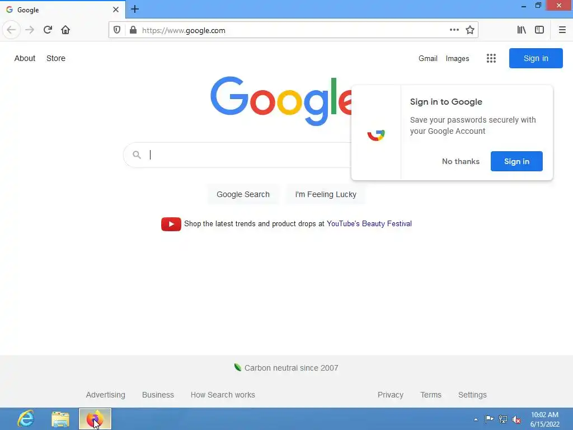The width and height of the screenshot is (573, 430).
Task: Click the YouTube play logo
Action: tap(171, 224)
